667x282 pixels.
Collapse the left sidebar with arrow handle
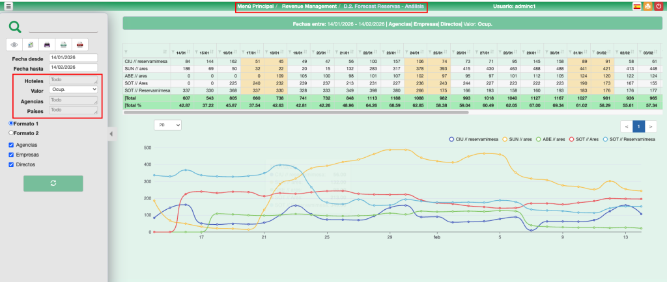[110, 134]
